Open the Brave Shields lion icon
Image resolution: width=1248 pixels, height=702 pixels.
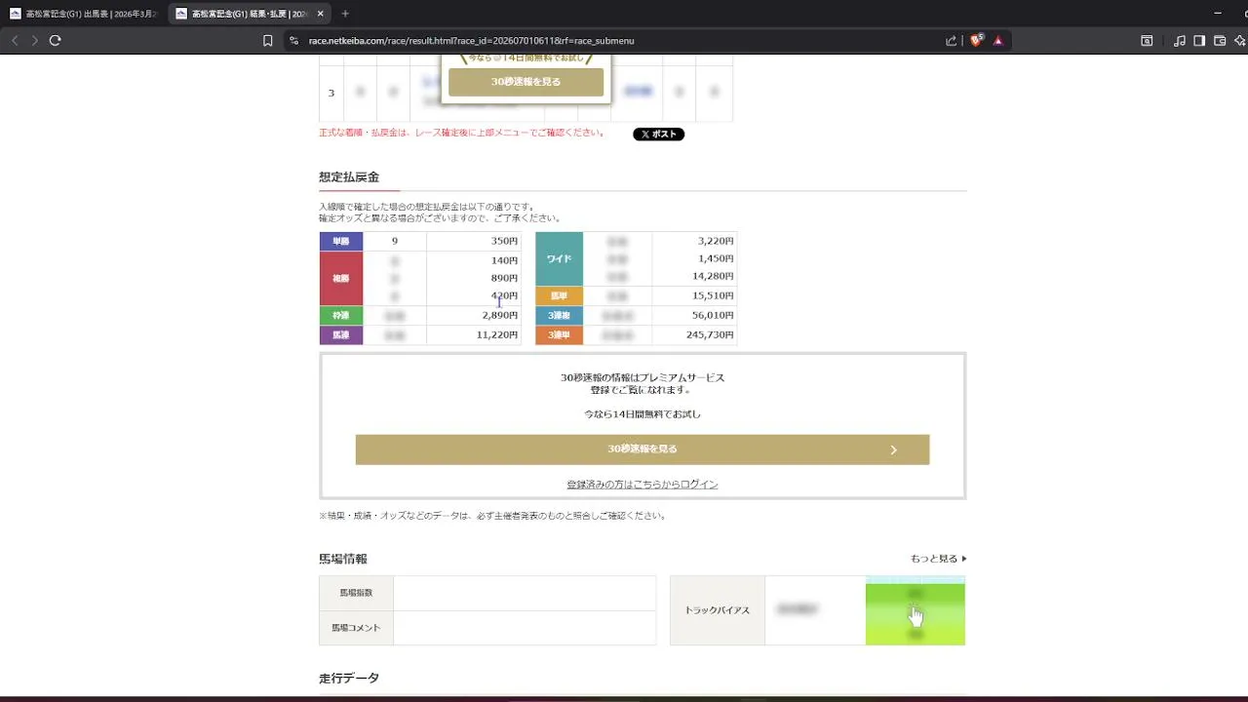coord(976,40)
